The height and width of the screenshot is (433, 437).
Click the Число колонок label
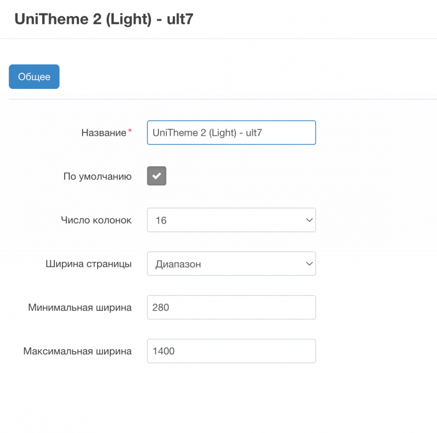point(96,221)
